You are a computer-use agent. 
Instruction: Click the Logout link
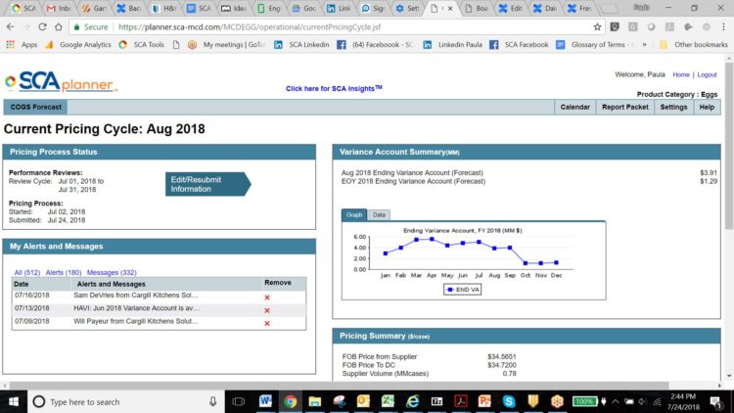coord(707,74)
